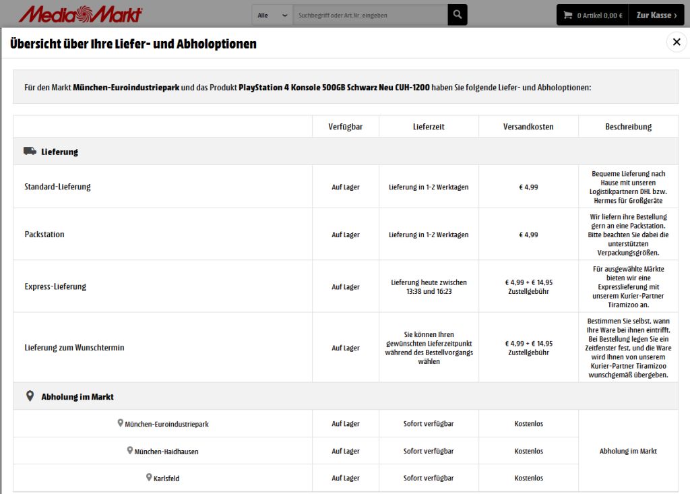This screenshot has height=494, width=690.
Task: Focus the search term input field
Action: coord(370,15)
